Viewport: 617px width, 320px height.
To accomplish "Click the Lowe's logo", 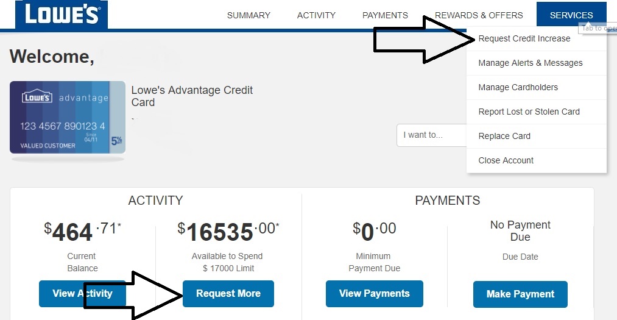I will point(62,14).
